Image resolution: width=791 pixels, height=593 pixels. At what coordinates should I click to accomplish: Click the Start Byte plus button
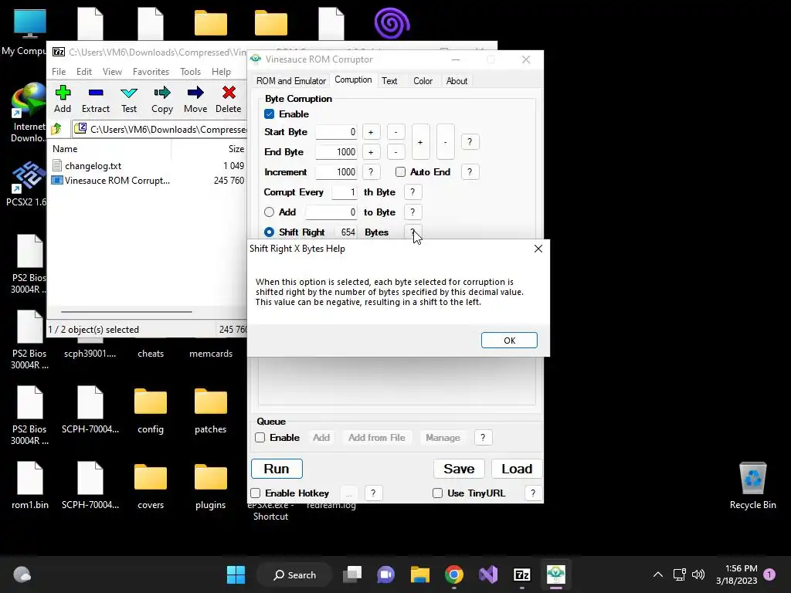pyautogui.click(x=371, y=132)
